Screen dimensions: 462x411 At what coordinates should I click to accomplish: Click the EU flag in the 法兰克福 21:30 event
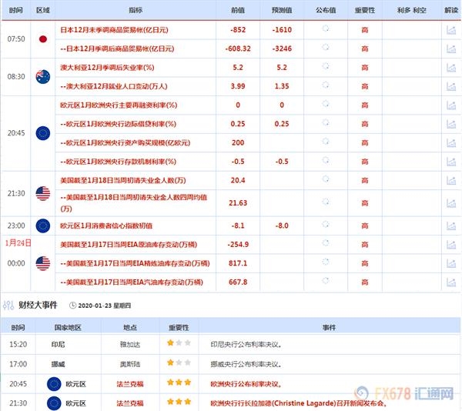coord(53,403)
